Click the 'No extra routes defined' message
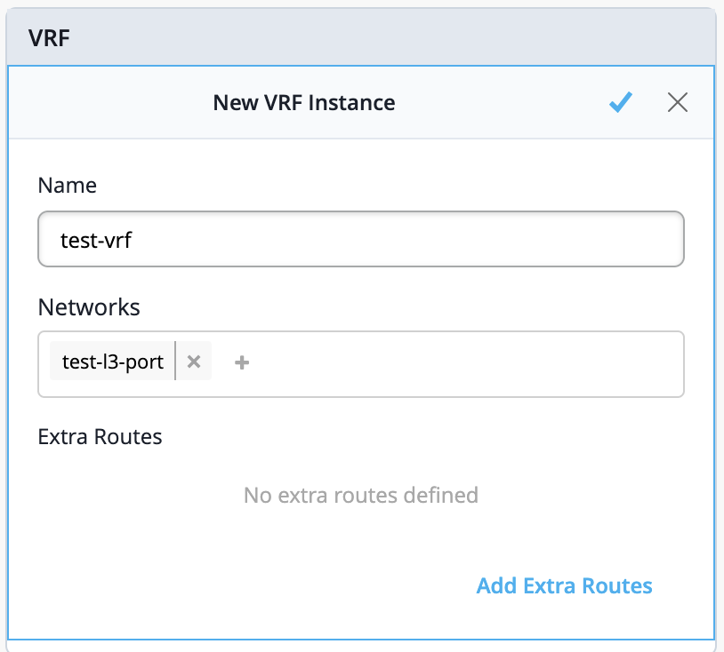Screen dimensions: 724x652 360,495
